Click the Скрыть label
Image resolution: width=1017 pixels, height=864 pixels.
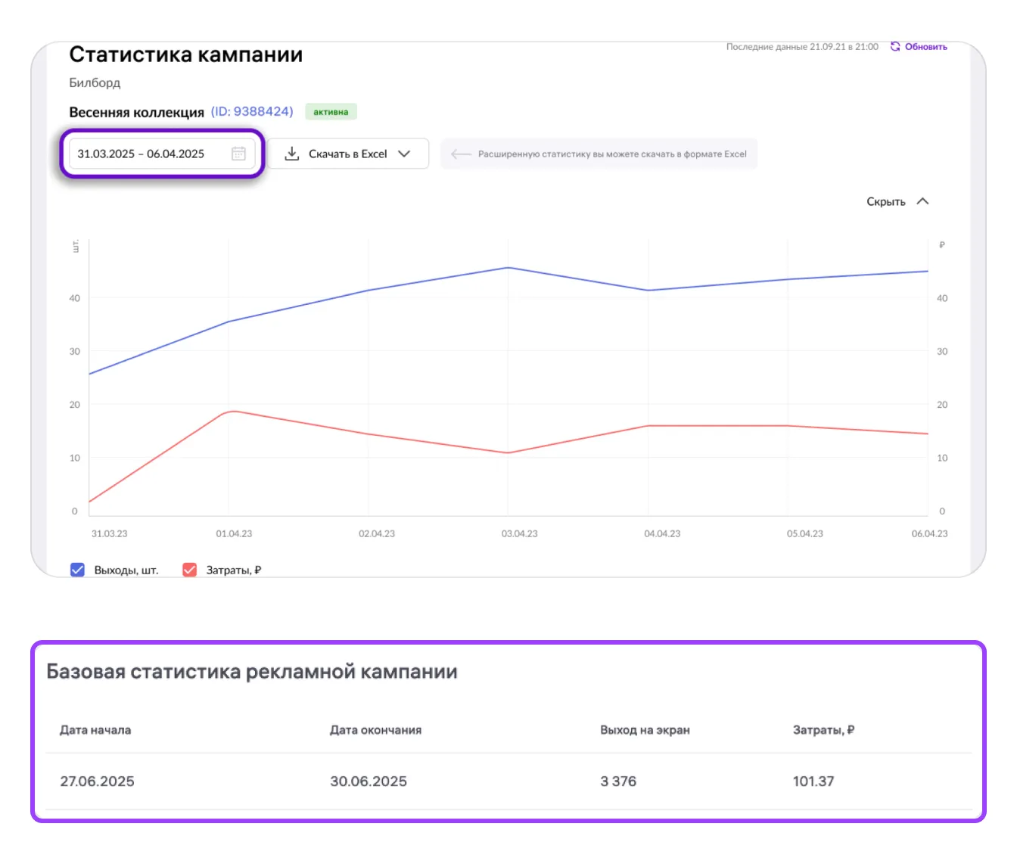pyautogui.click(x=885, y=202)
